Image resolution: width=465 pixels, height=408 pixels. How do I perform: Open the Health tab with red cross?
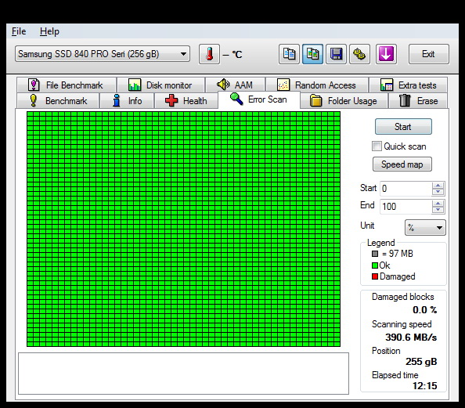186,101
